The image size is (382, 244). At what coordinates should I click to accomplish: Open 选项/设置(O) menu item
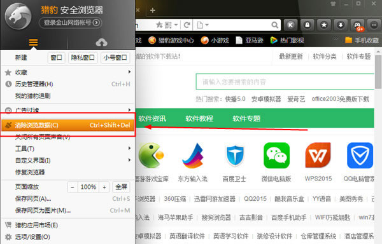67,237
